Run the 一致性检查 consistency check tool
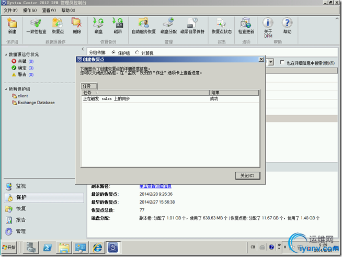342x257 pixels. [x=36, y=26]
